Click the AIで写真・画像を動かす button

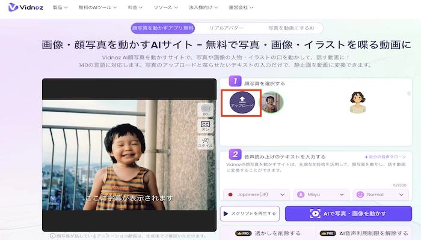pos(348,214)
